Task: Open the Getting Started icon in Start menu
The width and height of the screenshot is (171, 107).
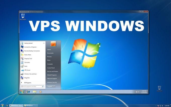Action: tap(22, 43)
